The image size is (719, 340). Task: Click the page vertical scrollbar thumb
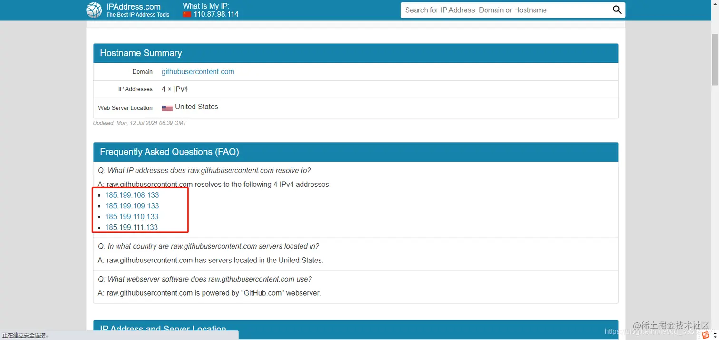click(715, 59)
